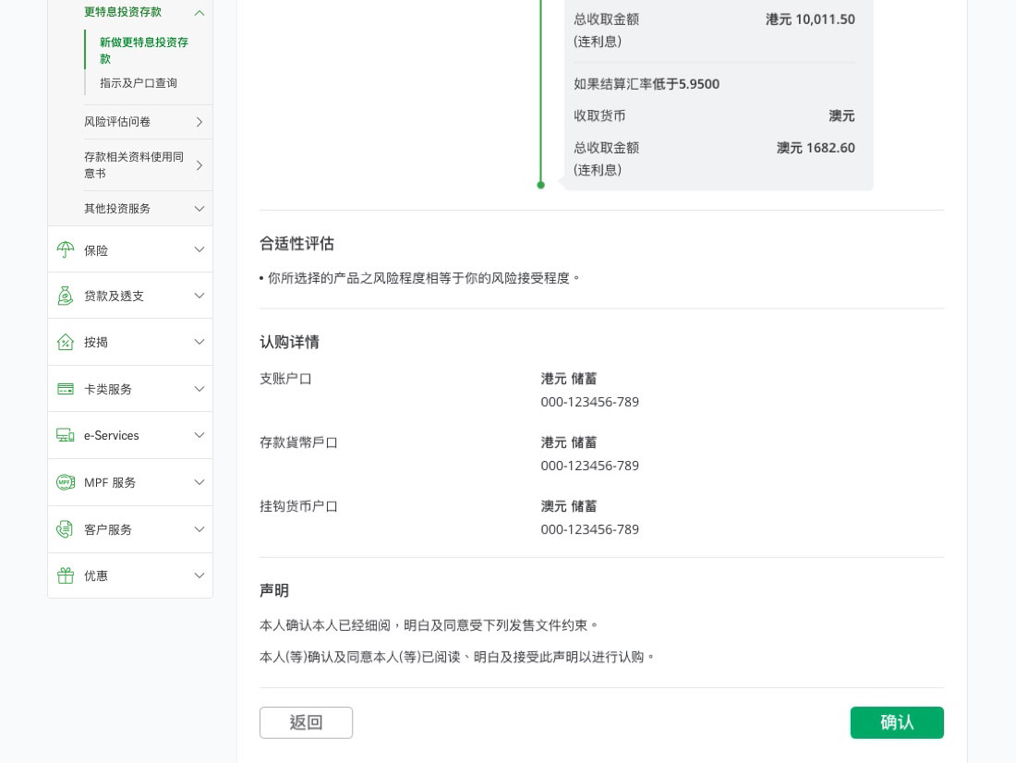Click the 如果结算汇率低于5.9500 text
1016x763 pixels.
[647, 84]
